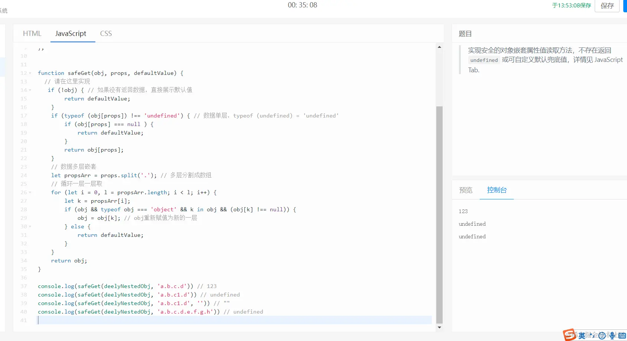Switch to the HTML tab
The width and height of the screenshot is (627, 341).
point(32,33)
